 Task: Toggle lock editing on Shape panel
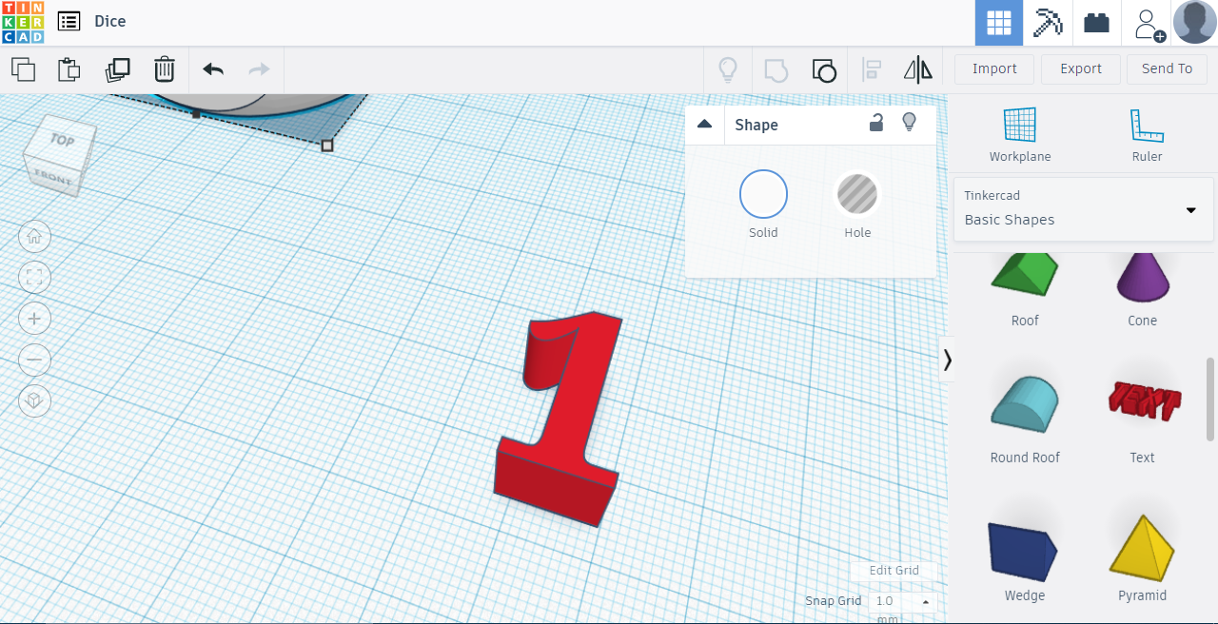point(876,123)
